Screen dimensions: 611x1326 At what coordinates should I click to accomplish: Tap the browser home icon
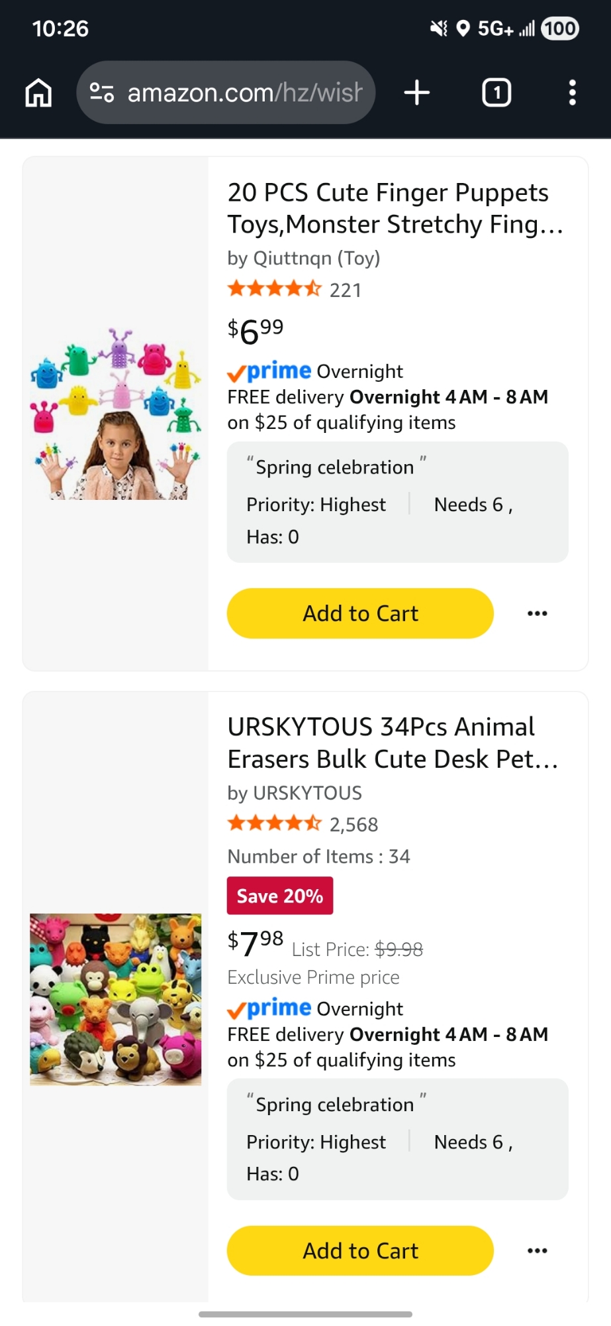[x=38, y=93]
